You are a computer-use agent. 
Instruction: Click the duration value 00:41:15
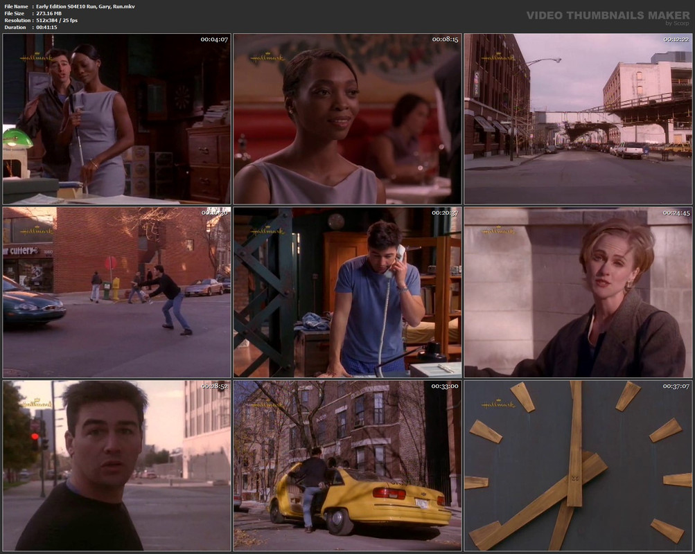[x=46, y=27]
